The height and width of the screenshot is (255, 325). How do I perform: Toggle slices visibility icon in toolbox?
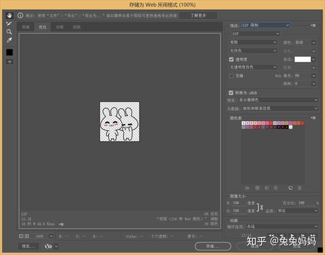click(9, 62)
